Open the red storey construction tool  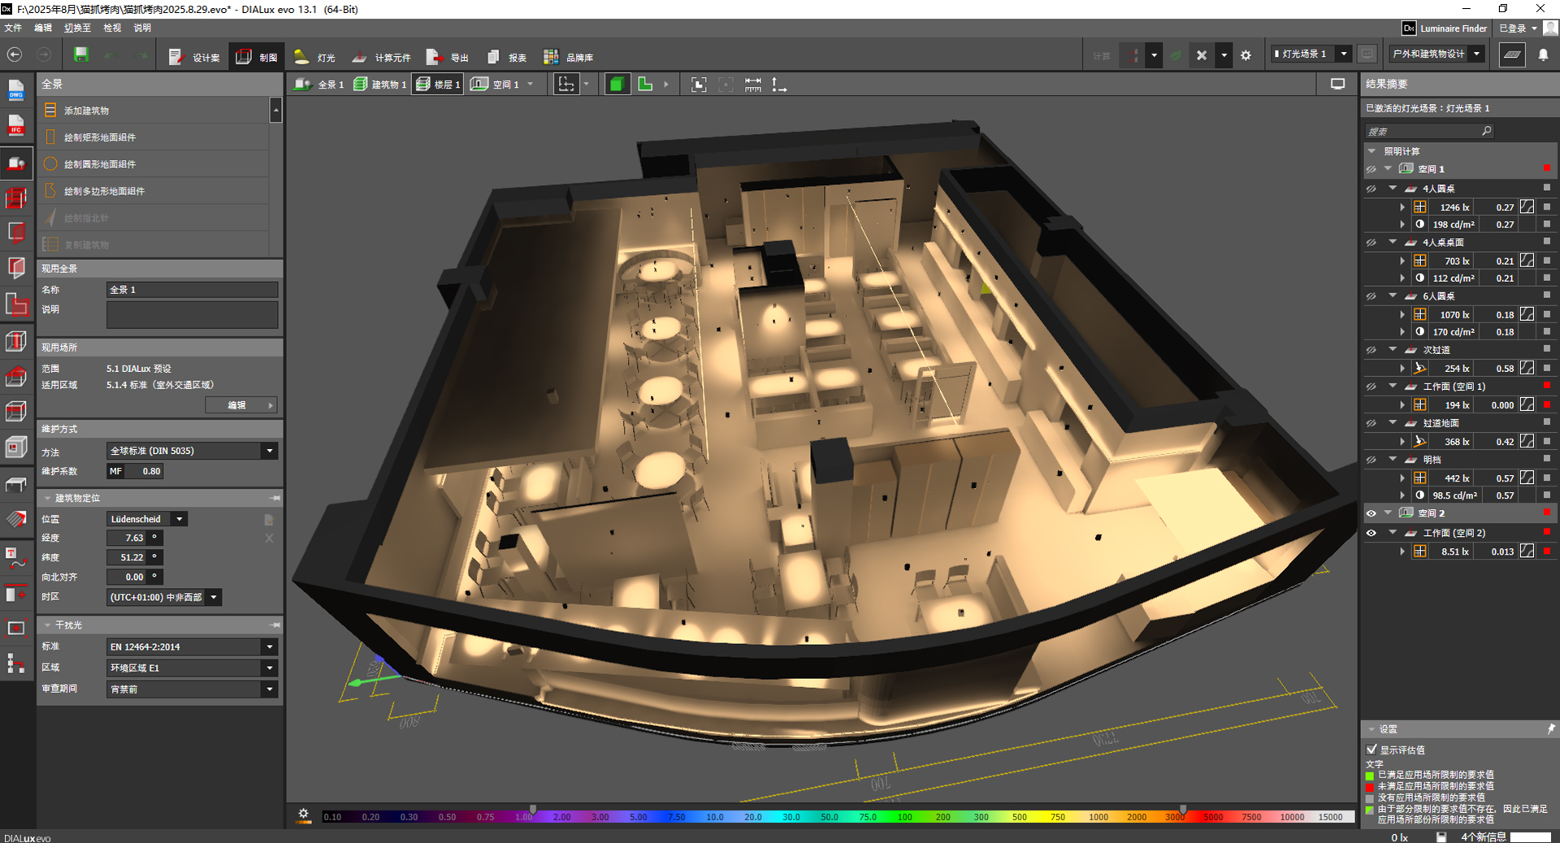pos(16,198)
